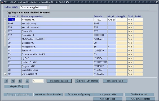The width and height of the screenshot is (159, 101).
Task: Click partner code 19 cell
Action: click(x=14, y=74)
